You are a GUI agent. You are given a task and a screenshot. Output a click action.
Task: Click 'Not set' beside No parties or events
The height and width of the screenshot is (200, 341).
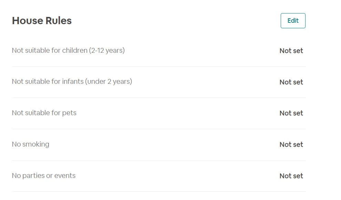(291, 176)
